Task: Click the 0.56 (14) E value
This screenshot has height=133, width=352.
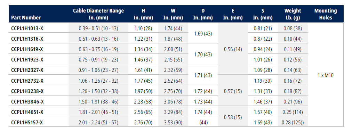Action: (x=233, y=49)
